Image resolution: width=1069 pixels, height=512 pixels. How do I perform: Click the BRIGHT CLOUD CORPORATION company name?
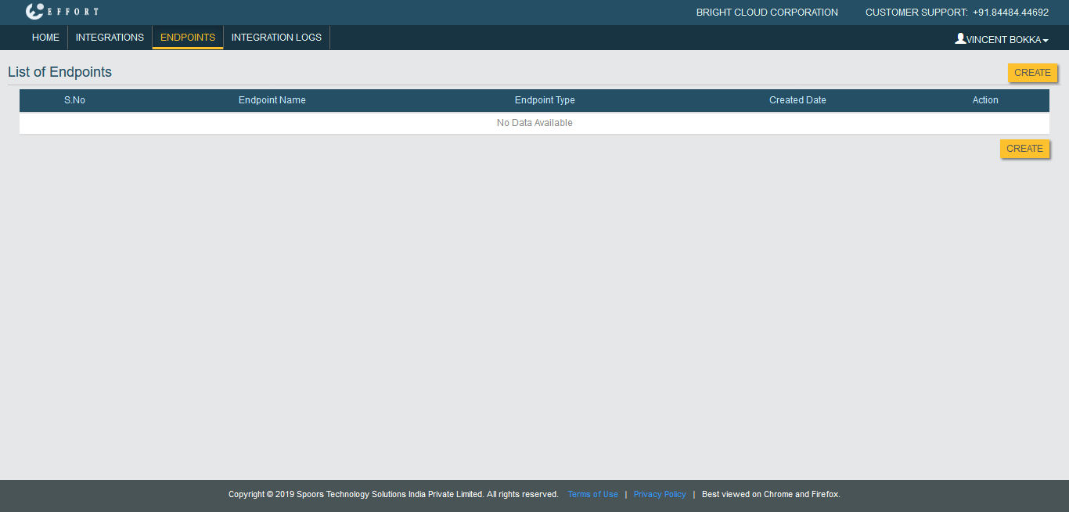[x=767, y=13]
